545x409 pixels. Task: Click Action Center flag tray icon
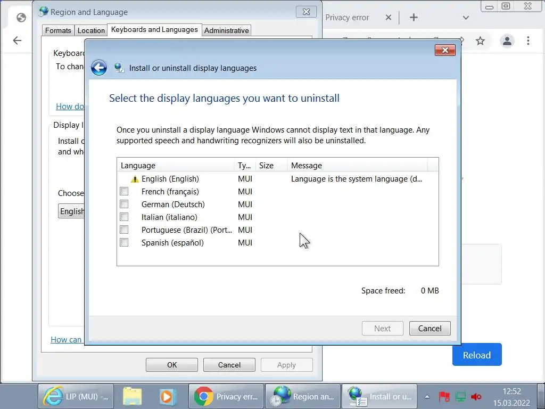[444, 396]
